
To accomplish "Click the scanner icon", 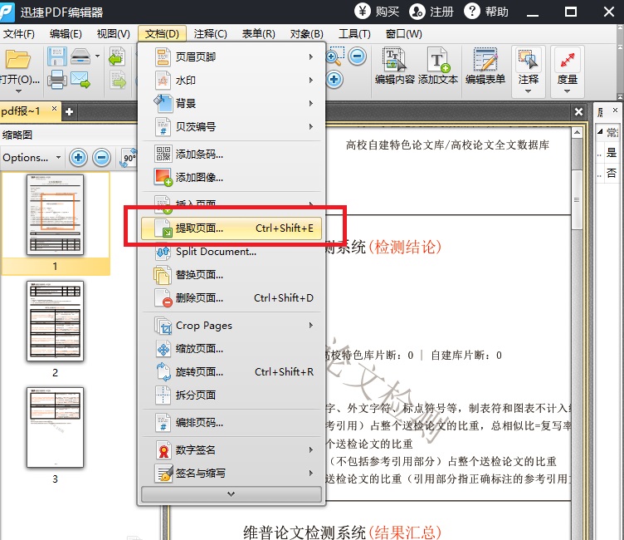I will point(80,56).
